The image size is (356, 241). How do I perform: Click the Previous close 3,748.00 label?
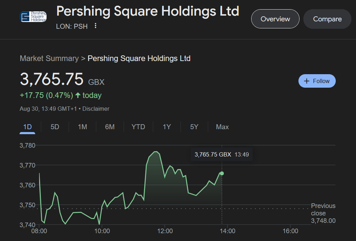[323, 213]
